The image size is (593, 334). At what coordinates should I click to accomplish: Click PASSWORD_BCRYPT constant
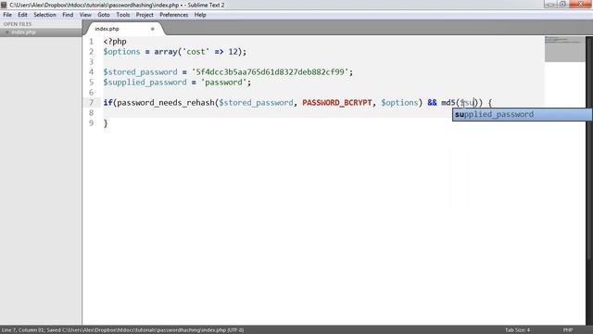pyautogui.click(x=337, y=103)
